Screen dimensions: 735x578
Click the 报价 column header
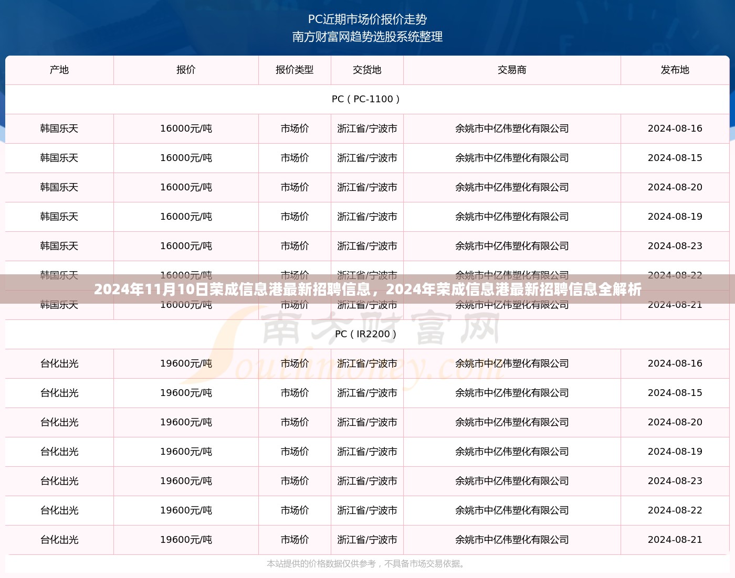(x=186, y=70)
